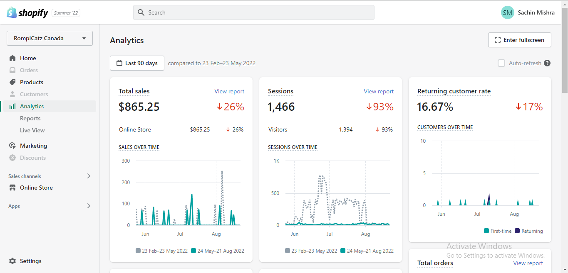
Task: Expand the Sales channels chevron
Action: click(x=89, y=176)
